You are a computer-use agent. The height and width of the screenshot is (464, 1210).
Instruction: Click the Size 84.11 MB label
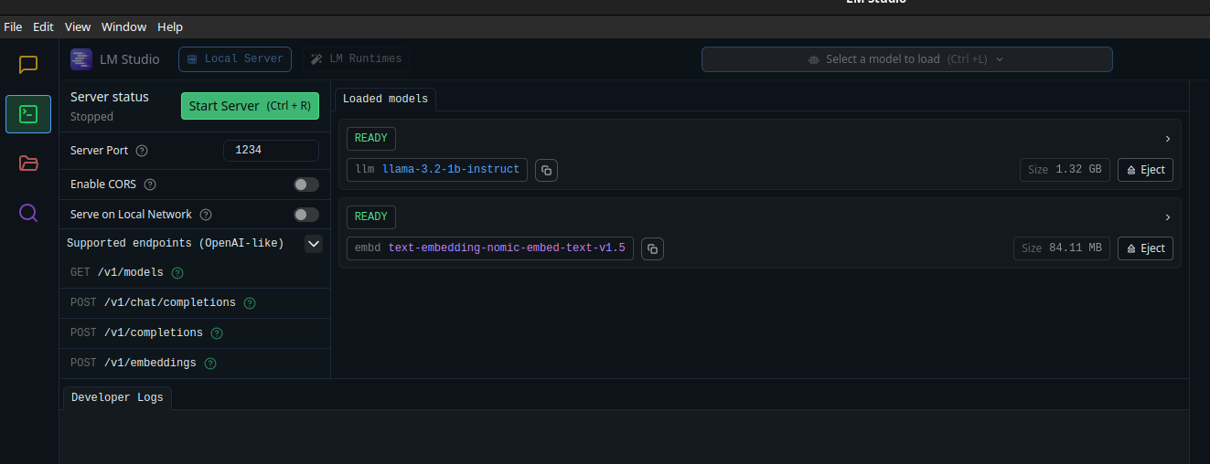[1062, 248]
